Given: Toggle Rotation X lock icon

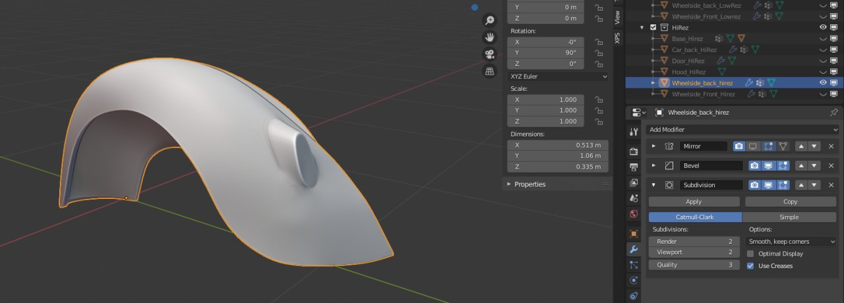Looking at the screenshot, I should 599,41.
